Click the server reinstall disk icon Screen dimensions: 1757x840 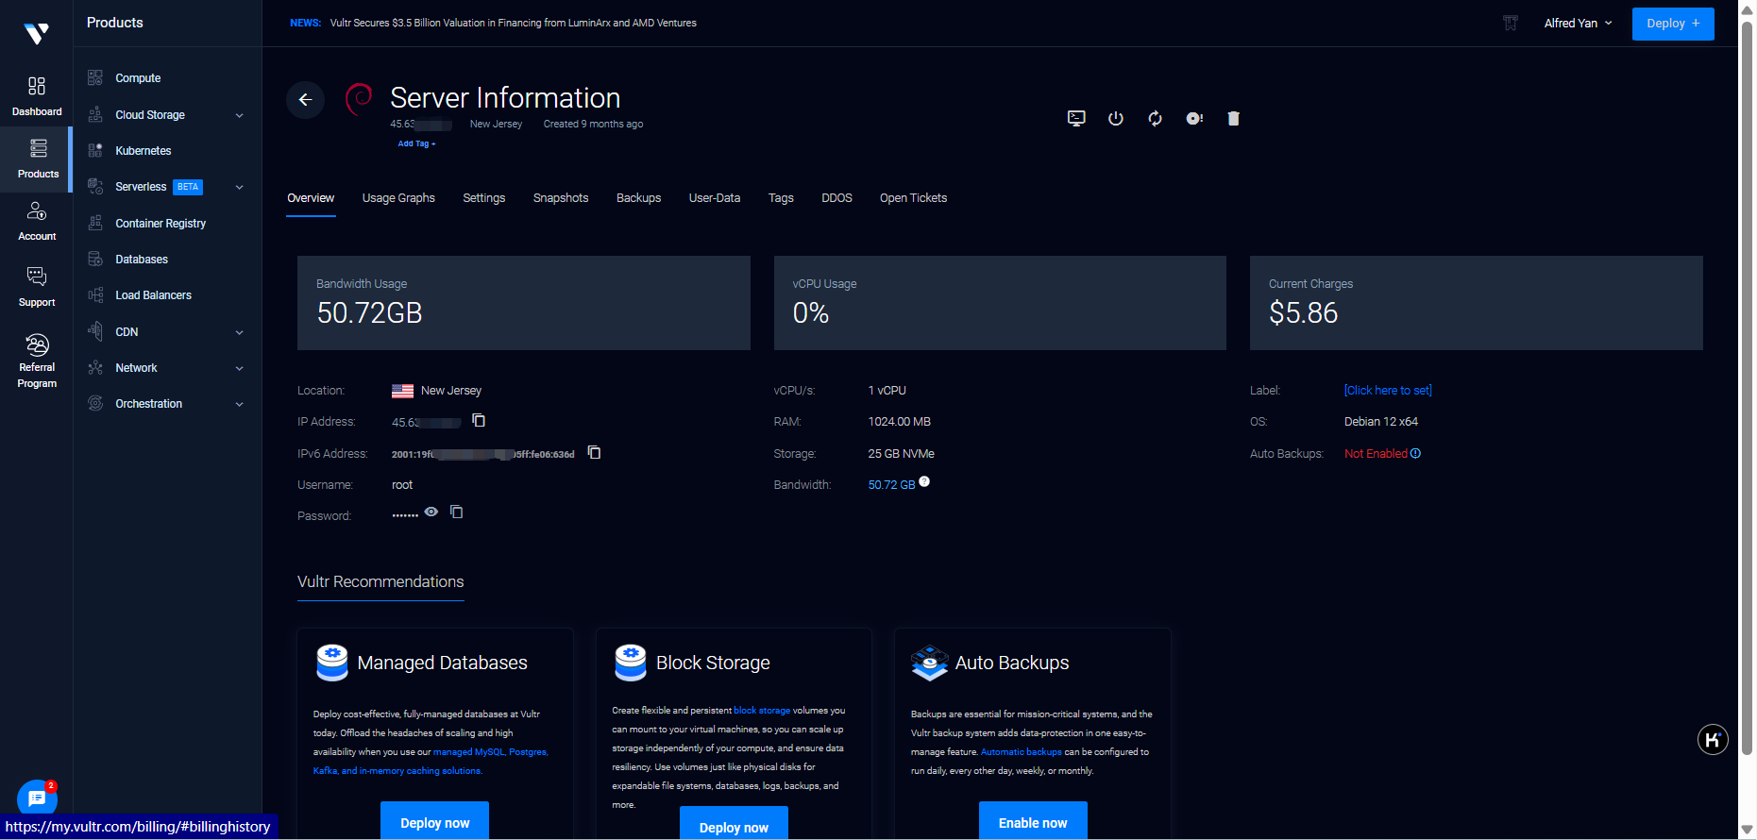[x=1194, y=118]
